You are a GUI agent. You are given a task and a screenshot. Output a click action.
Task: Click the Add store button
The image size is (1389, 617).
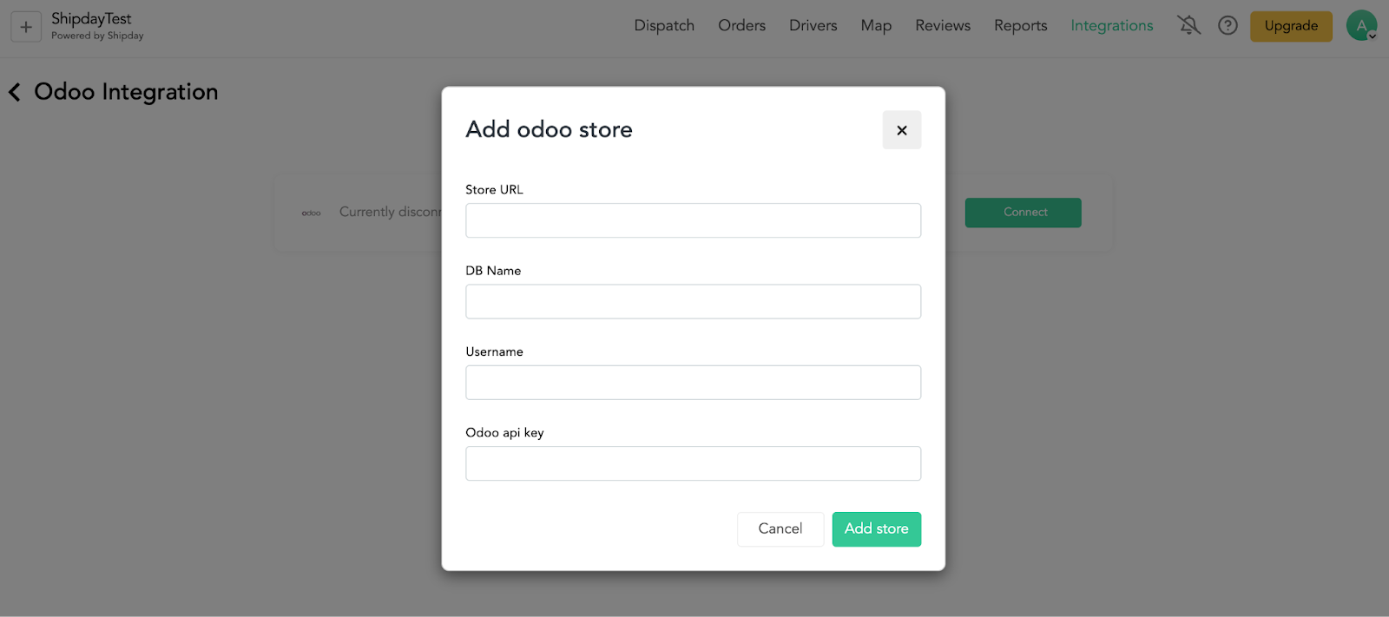click(877, 528)
